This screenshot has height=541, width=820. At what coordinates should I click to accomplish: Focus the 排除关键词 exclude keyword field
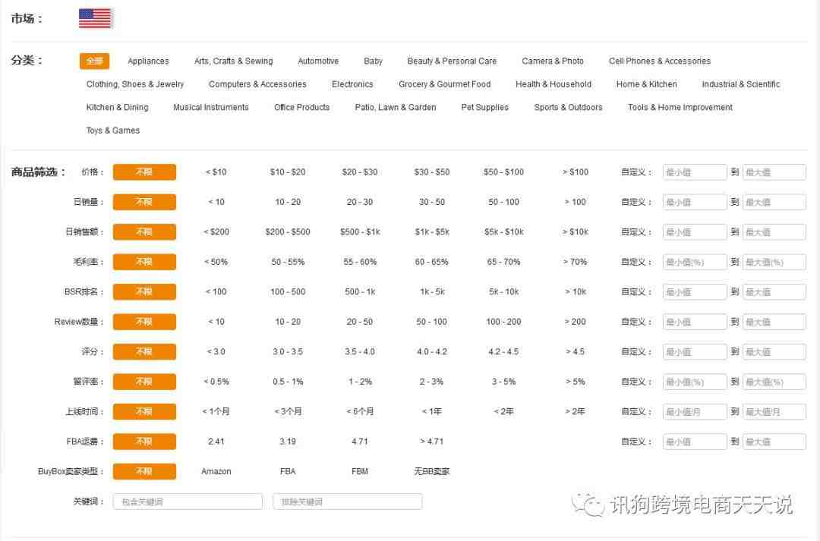point(347,502)
